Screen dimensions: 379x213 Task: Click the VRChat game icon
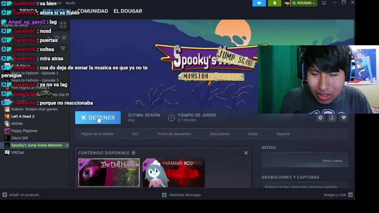click(x=7, y=152)
